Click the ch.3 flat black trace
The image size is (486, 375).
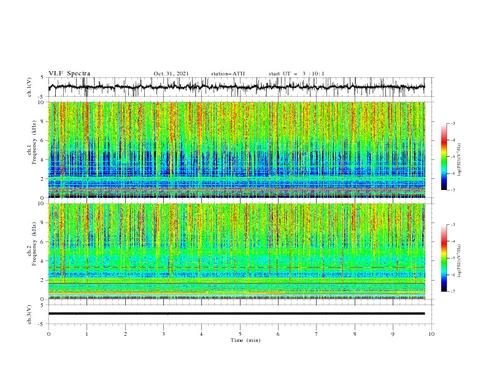click(x=236, y=314)
